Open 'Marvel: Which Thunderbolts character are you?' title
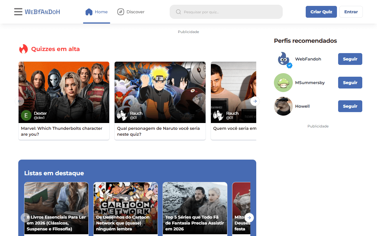Image resolution: width=377 pixels, height=236 pixels. 62,131
